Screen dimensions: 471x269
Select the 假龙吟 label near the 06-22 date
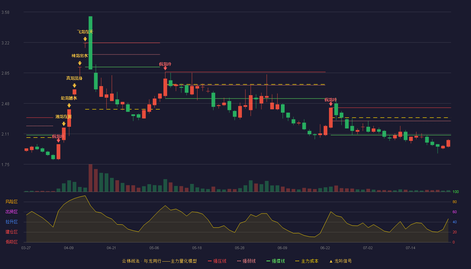(x=331, y=100)
